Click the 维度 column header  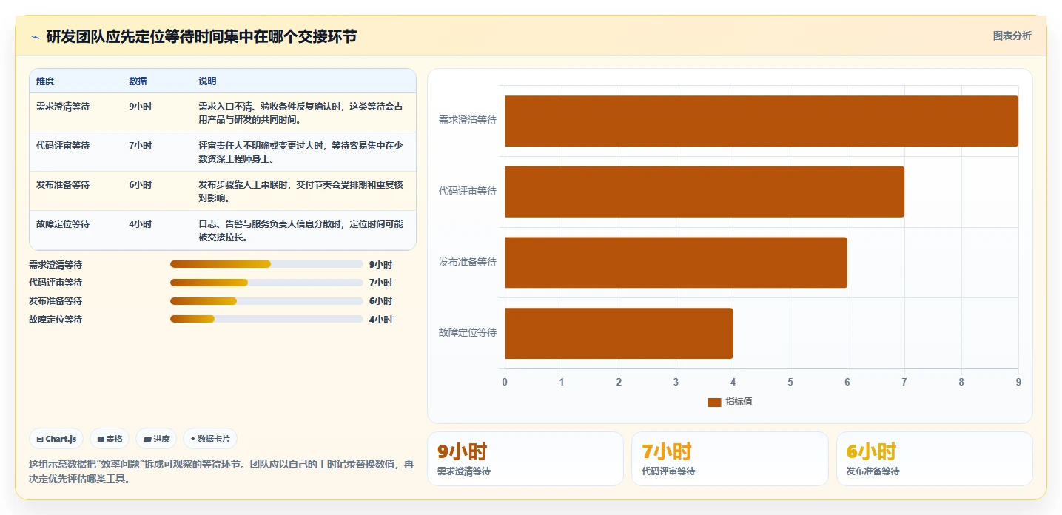click(x=45, y=81)
